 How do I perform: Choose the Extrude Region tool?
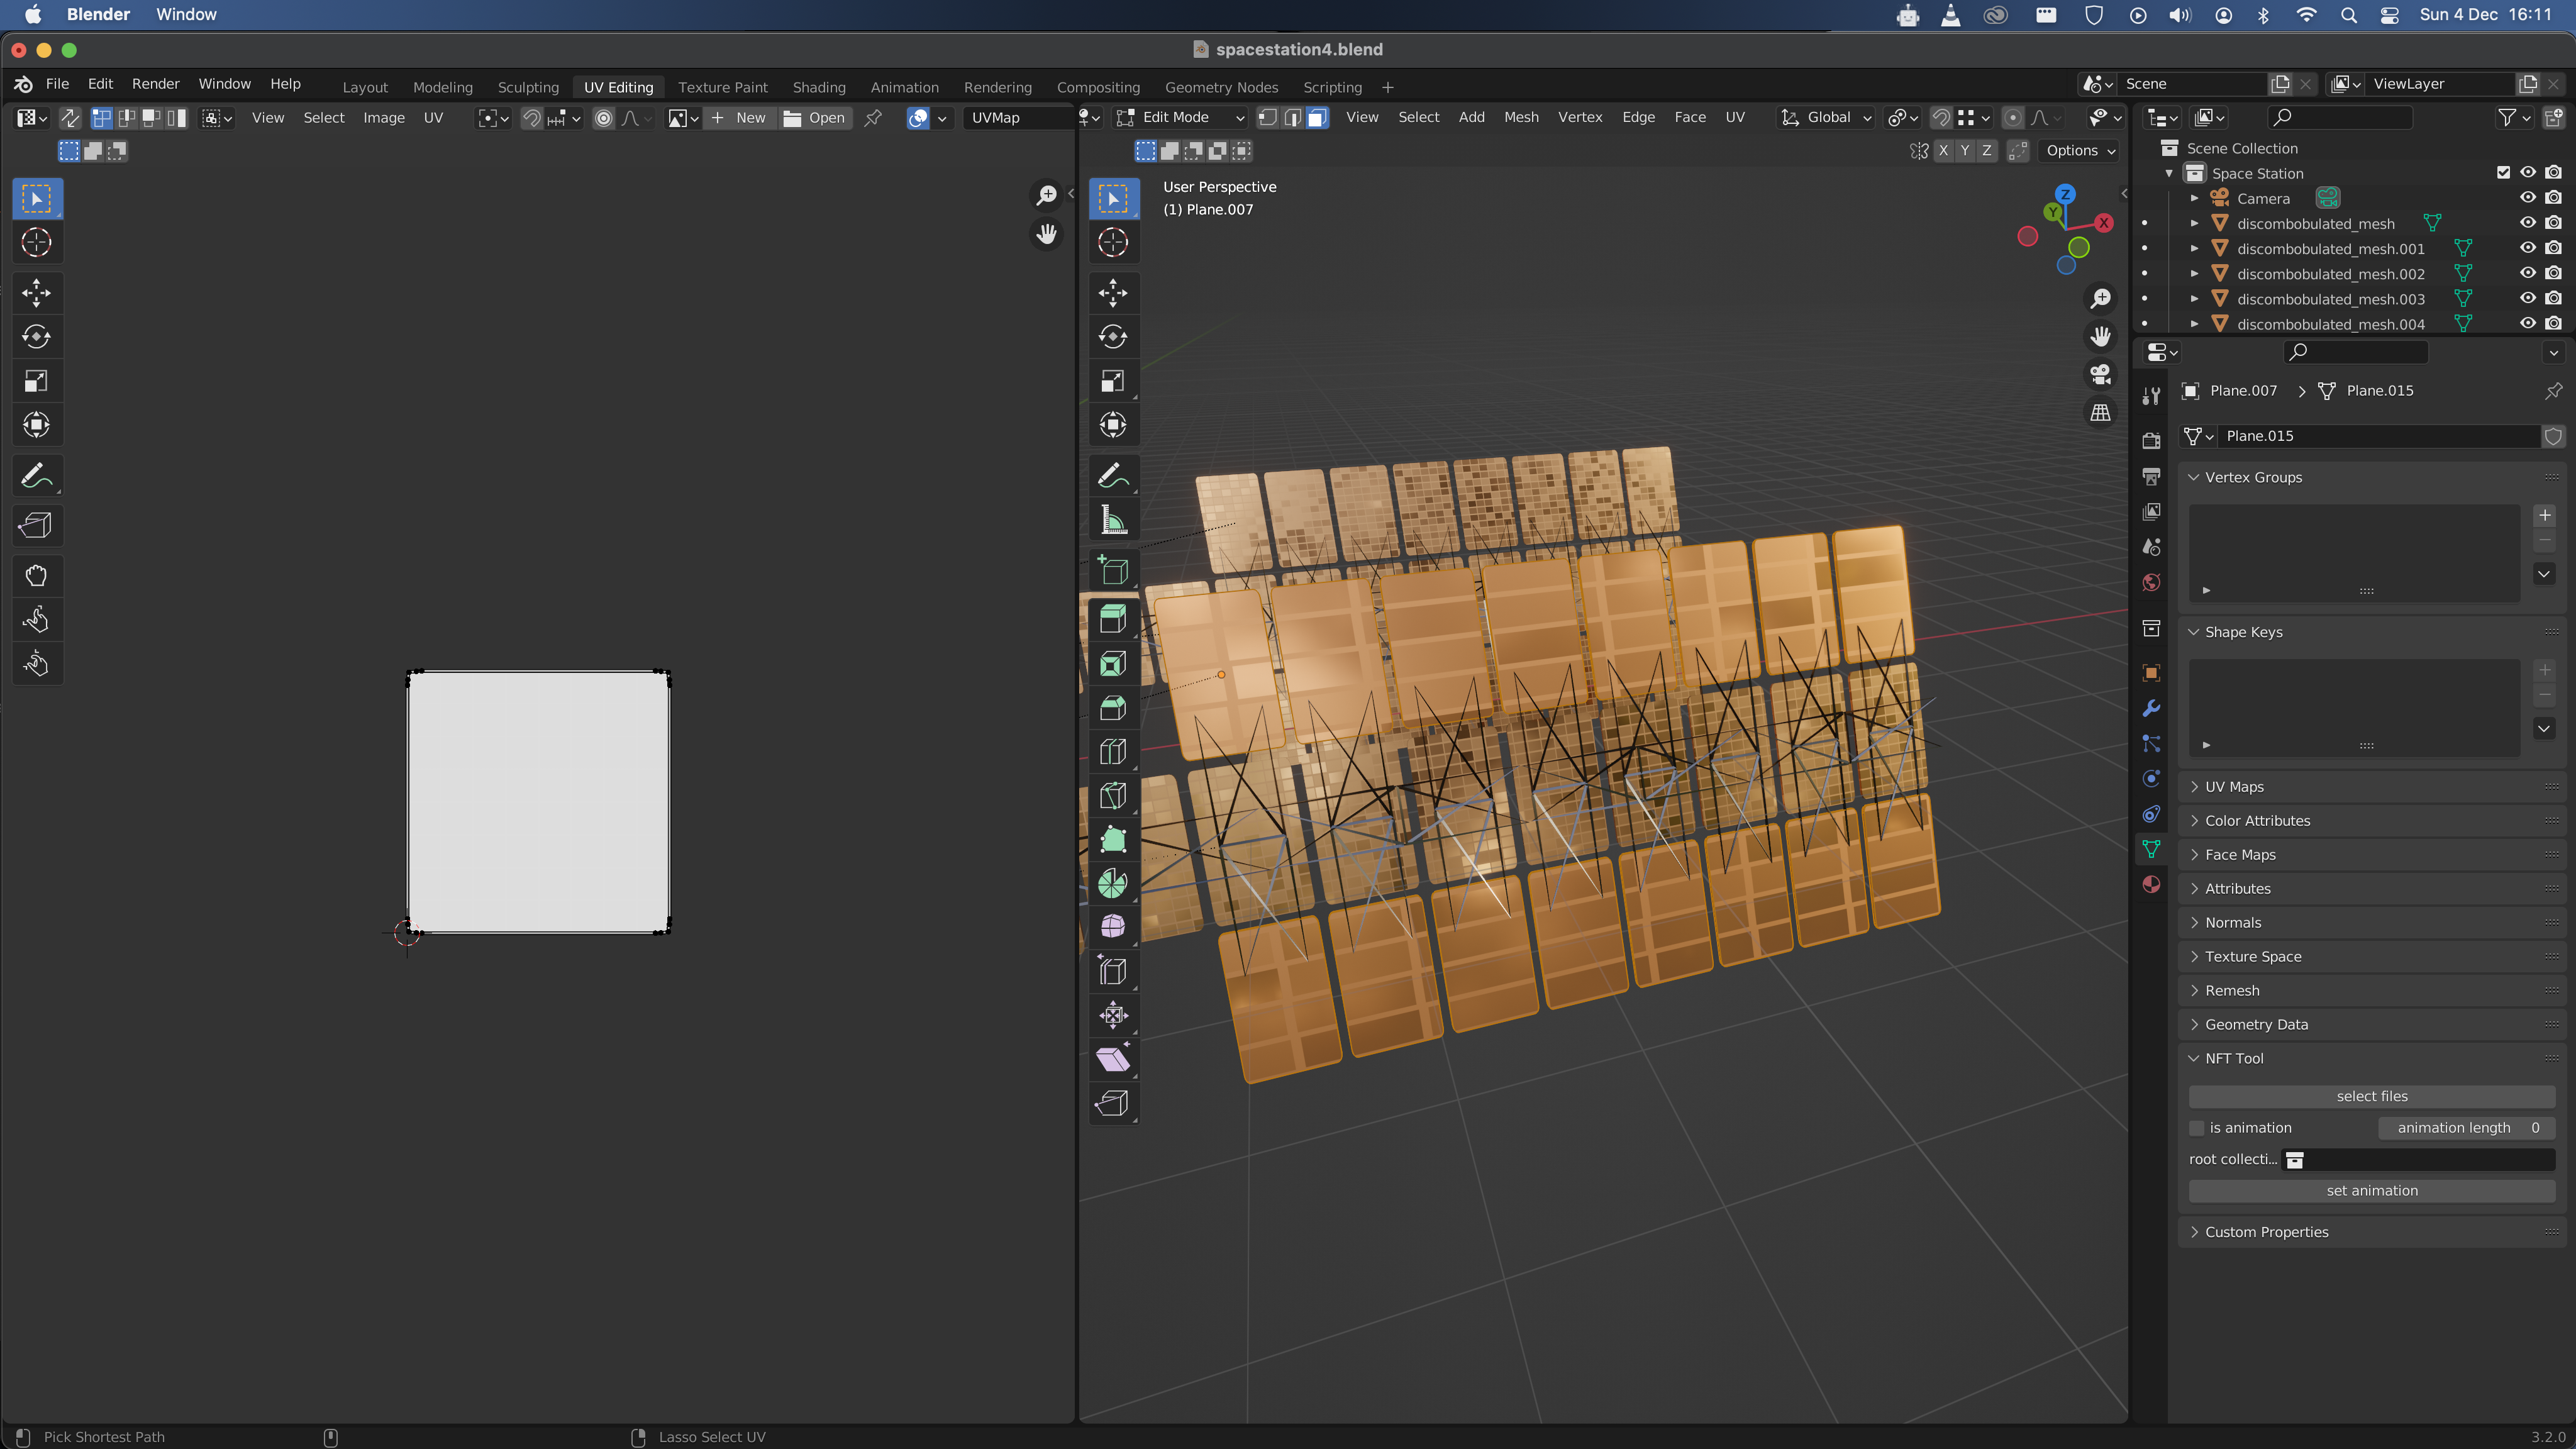point(1113,619)
